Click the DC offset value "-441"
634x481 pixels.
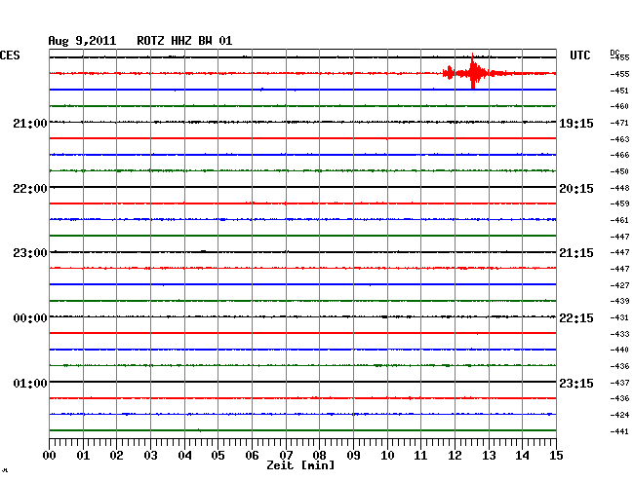[x=619, y=431]
